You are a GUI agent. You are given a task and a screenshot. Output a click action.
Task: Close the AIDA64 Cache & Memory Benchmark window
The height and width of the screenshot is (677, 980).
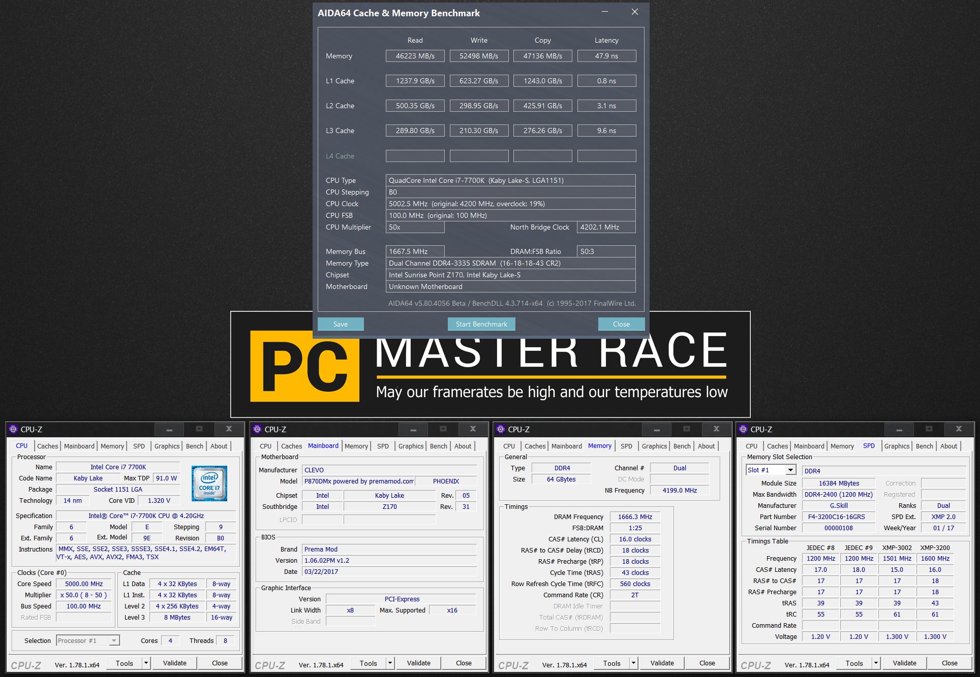point(634,12)
